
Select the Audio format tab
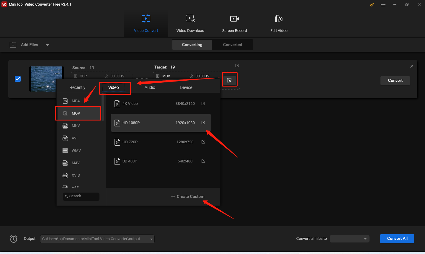point(150,87)
